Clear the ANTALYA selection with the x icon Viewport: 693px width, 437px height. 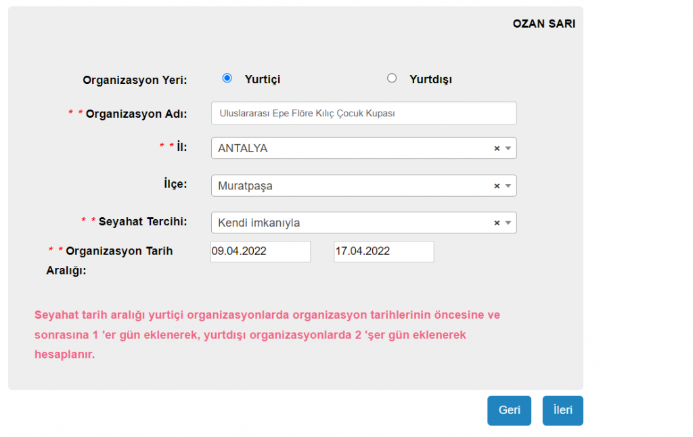click(x=496, y=149)
